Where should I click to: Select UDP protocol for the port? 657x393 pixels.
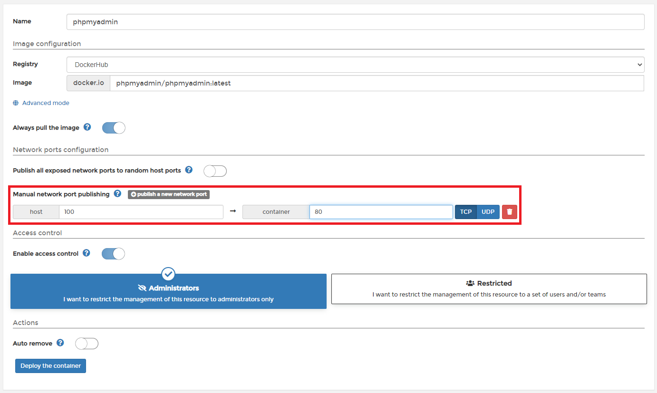[488, 212]
